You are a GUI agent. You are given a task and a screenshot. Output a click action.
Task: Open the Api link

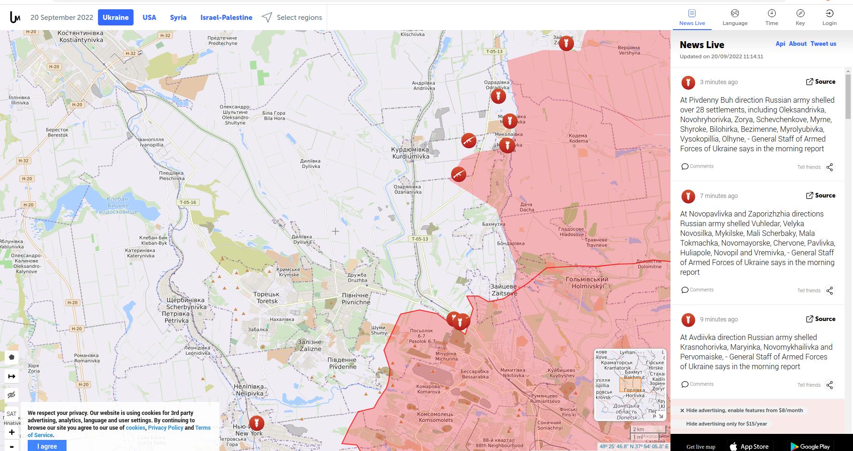tap(780, 43)
